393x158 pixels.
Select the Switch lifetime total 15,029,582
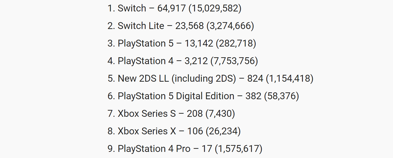pos(215,8)
